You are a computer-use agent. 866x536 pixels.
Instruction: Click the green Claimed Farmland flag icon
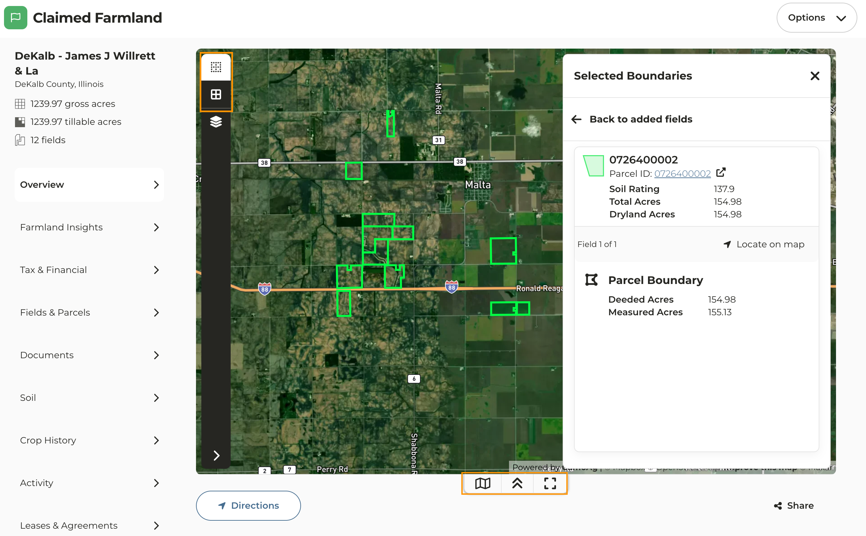(16, 17)
